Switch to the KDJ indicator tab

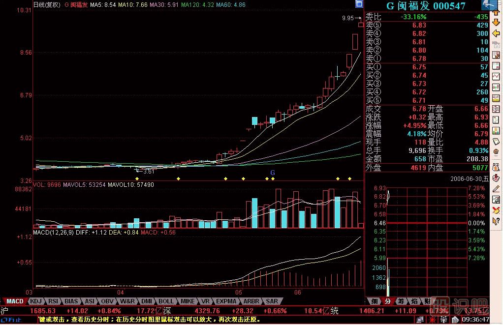pyautogui.click(x=36, y=301)
